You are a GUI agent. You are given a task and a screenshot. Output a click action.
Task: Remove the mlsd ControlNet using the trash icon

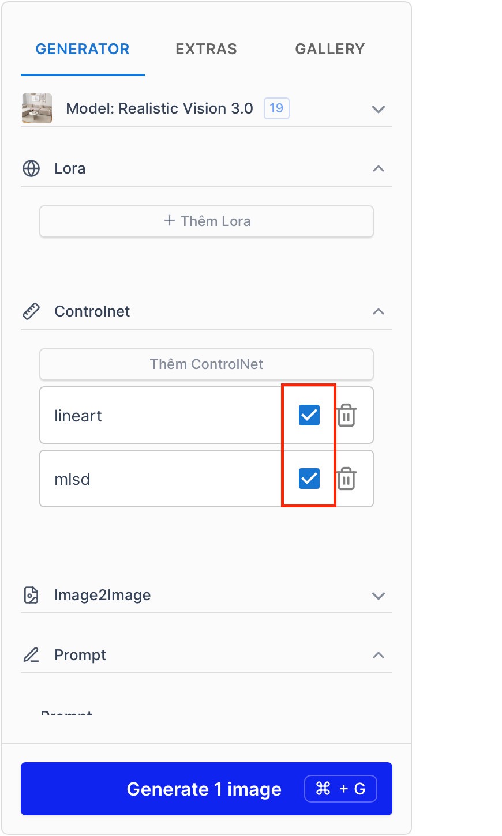tap(346, 478)
